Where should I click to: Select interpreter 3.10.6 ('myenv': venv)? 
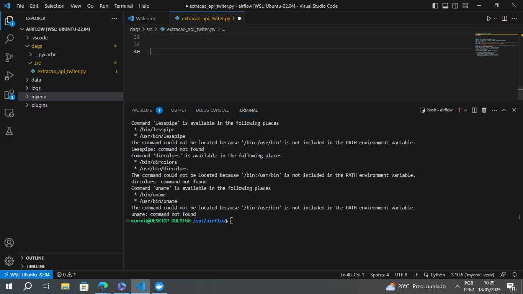tap(472, 274)
